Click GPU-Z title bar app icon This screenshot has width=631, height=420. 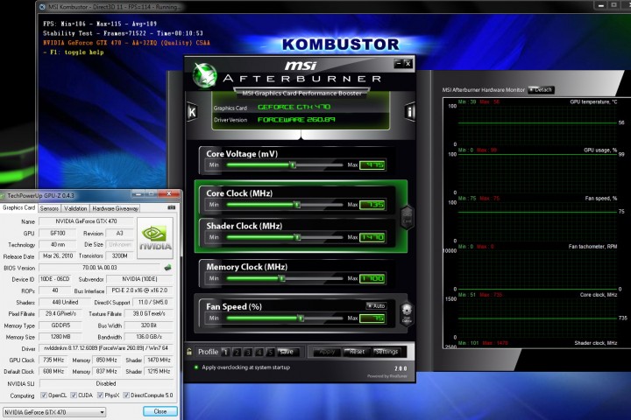pos(3,196)
